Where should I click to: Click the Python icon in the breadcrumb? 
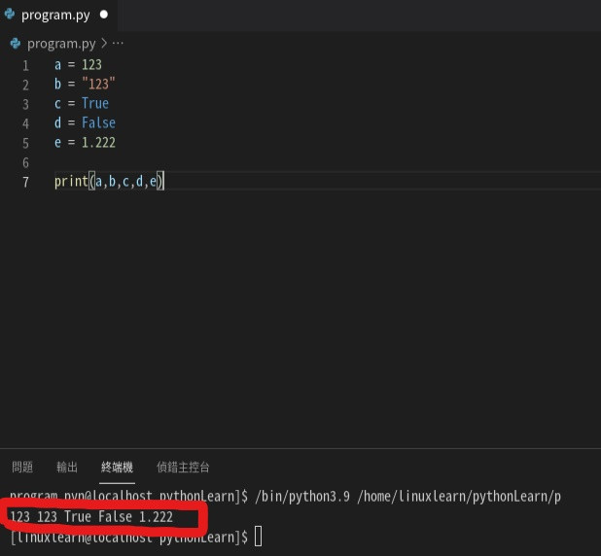(16, 44)
